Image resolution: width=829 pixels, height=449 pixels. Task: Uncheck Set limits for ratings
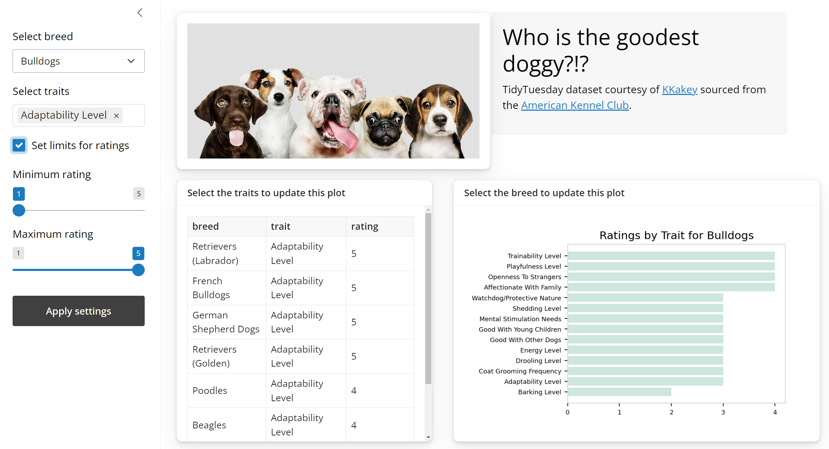(x=19, y=145)
